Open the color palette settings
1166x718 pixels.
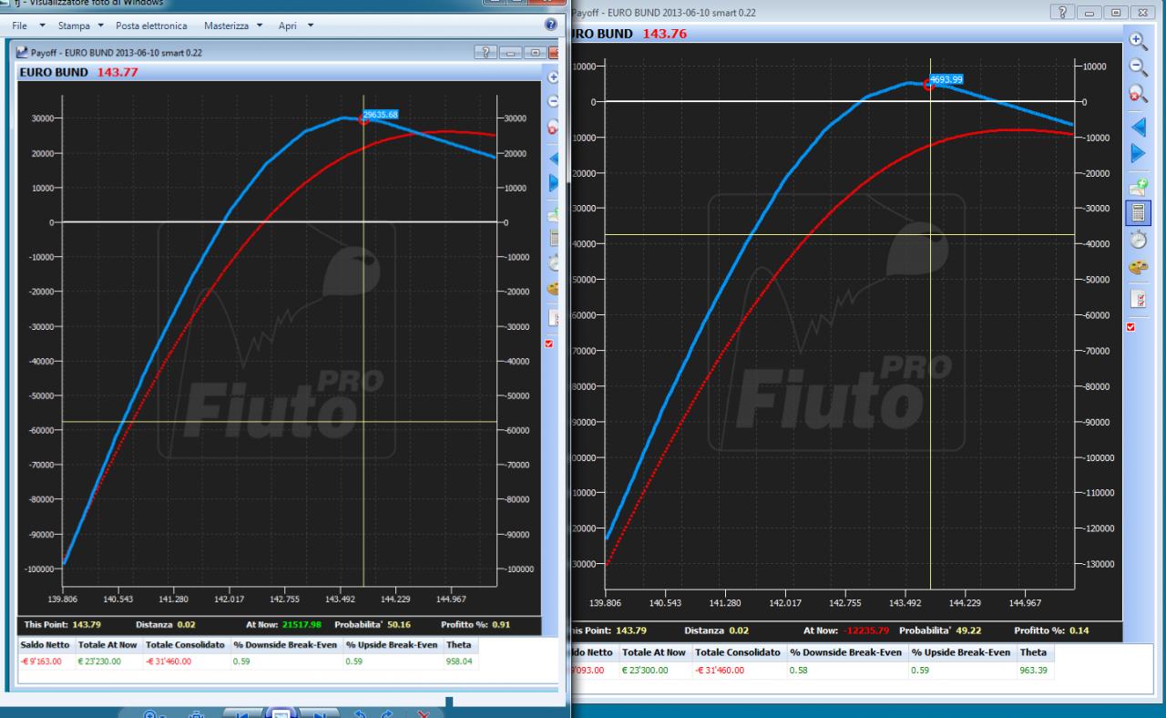pos(1138,268)
